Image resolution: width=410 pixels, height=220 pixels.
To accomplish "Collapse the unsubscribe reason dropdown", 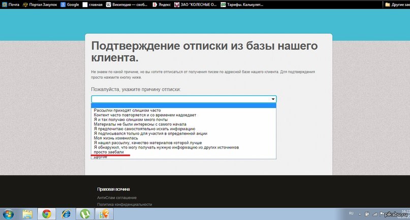I will coord(273,99).
